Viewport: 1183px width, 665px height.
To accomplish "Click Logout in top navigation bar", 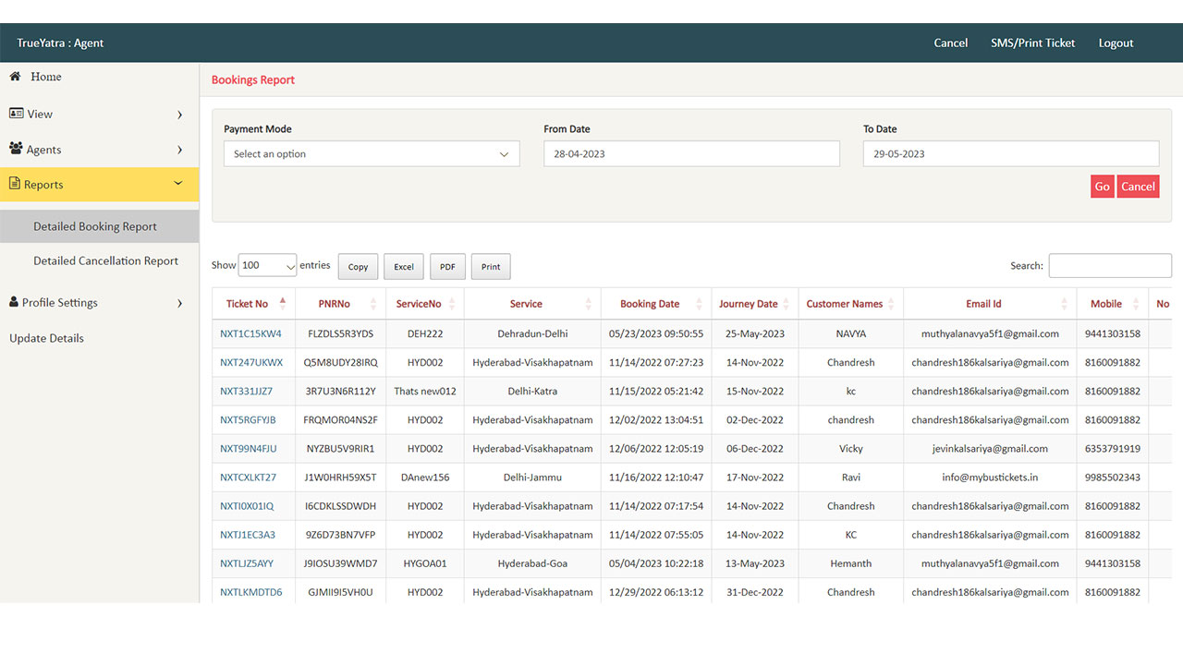I will point(1116,43).
